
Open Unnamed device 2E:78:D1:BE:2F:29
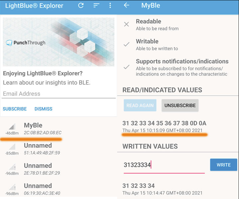click(x=59, y=169)
